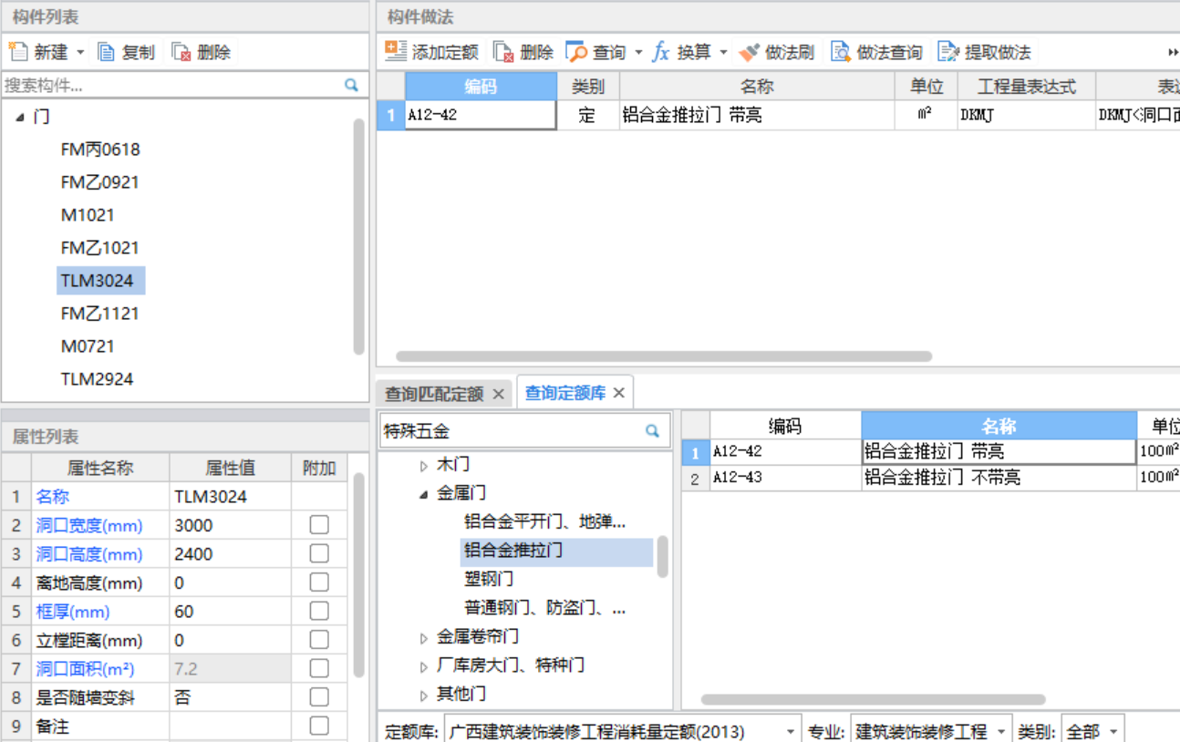Select component FM乙0921
The height and width of the screenshot is (742, 1180).
pyautogui.click(x=100, y=182)
